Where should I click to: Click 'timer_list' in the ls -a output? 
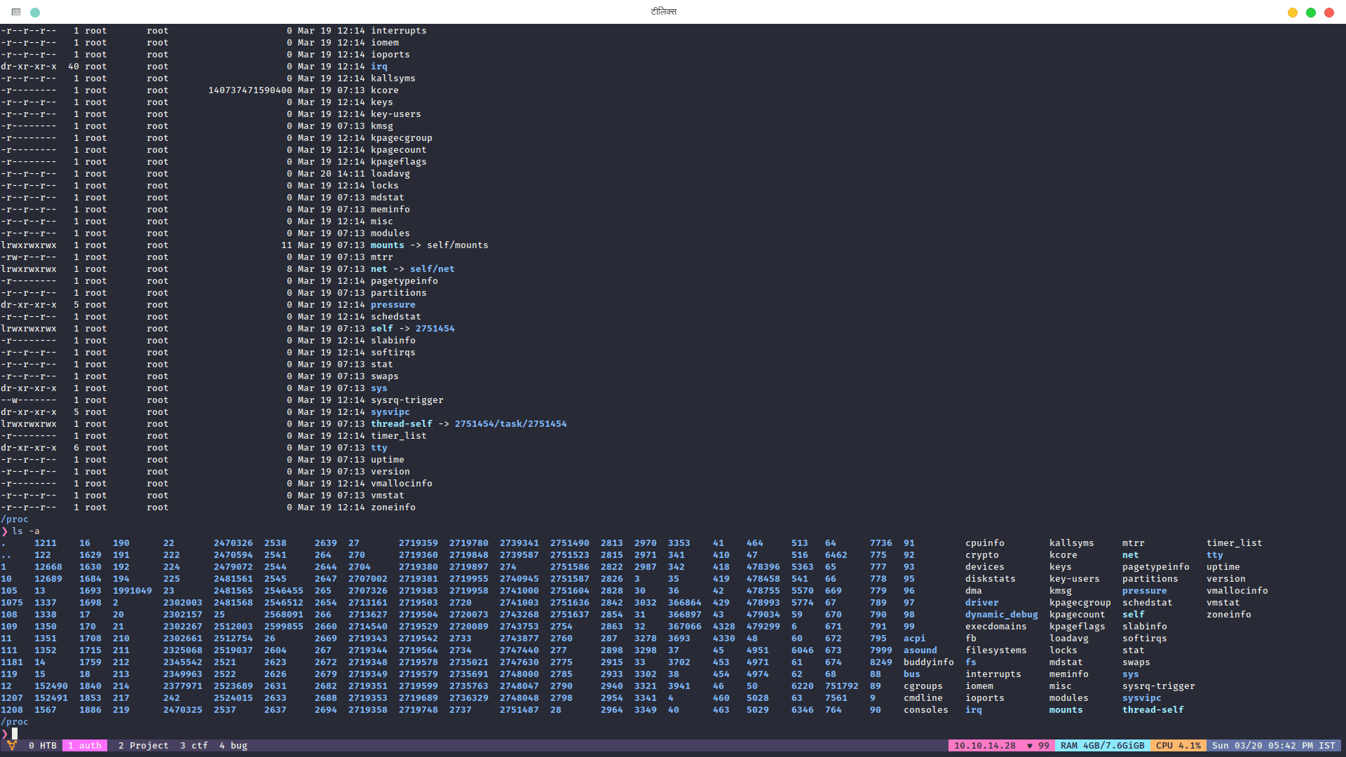tap(1235, 543)
